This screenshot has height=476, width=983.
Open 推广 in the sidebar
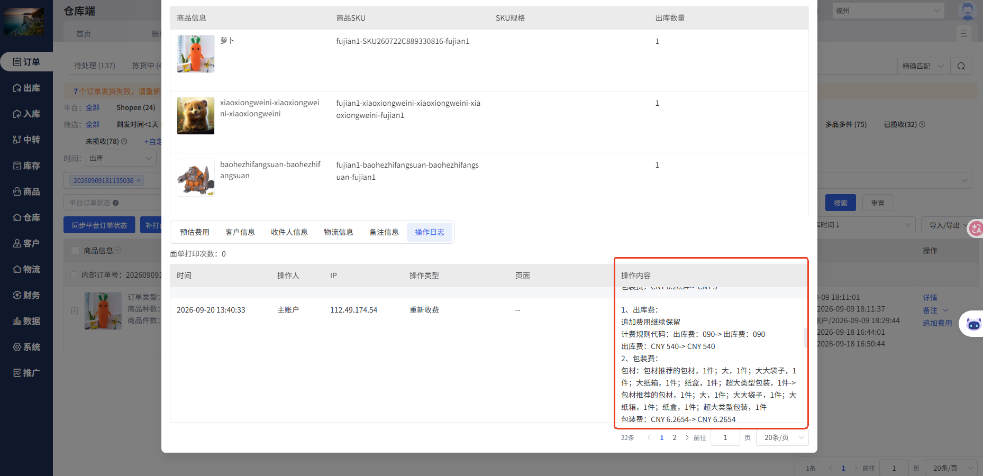[26, 373]
